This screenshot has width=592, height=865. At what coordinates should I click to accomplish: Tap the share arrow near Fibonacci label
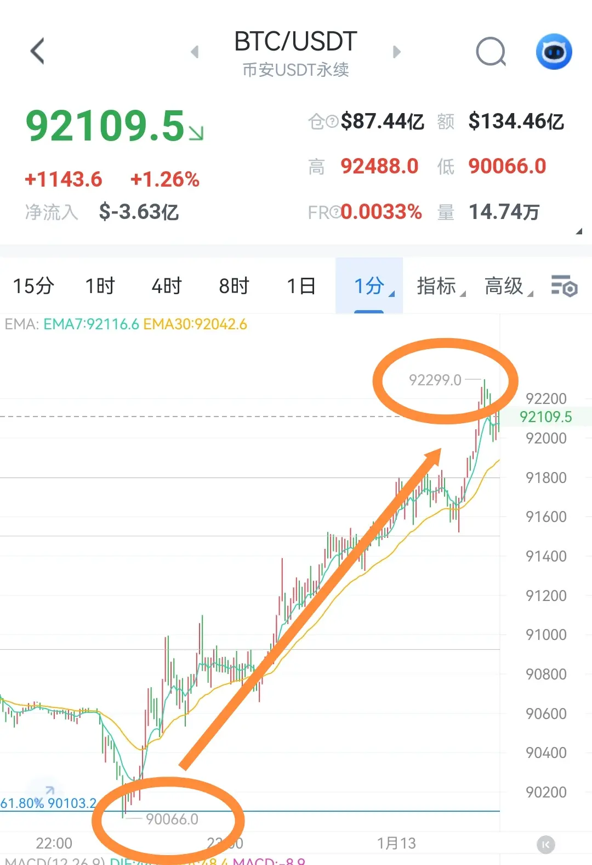tap(49, 791)
